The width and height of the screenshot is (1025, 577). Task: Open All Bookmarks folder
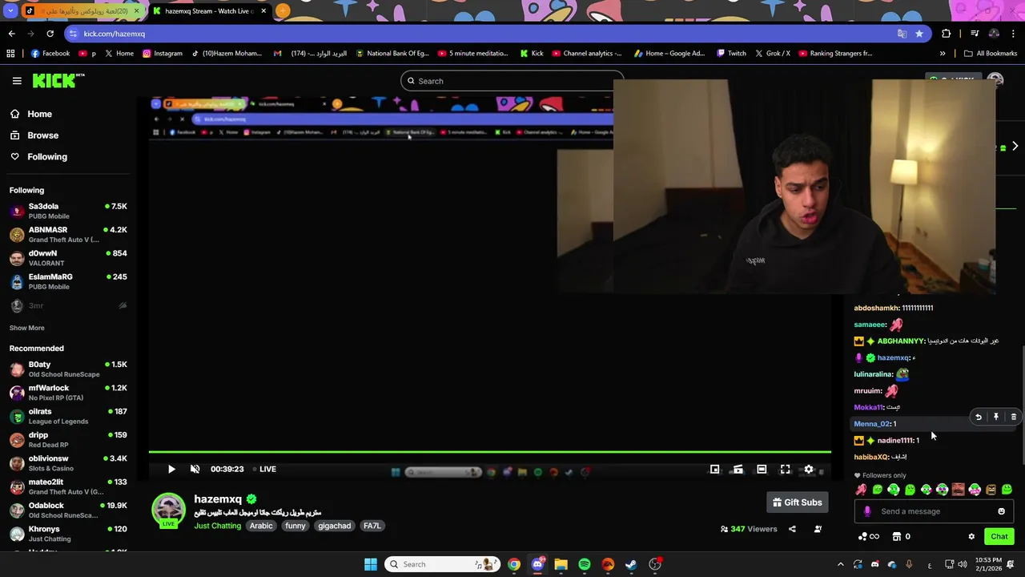point(991,54)
